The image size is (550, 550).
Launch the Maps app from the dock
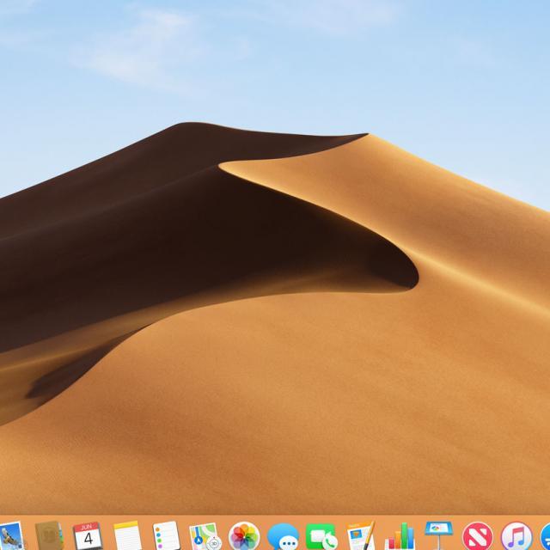coord(205,536)
